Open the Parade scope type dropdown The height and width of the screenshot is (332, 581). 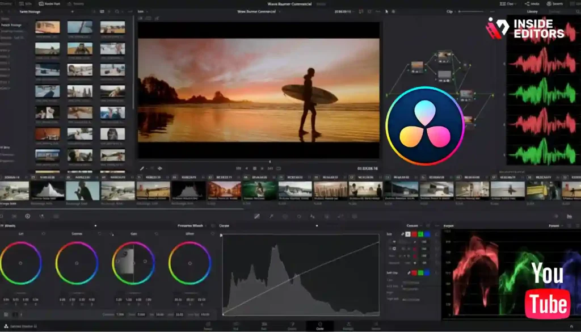click(x=555, y=226)
